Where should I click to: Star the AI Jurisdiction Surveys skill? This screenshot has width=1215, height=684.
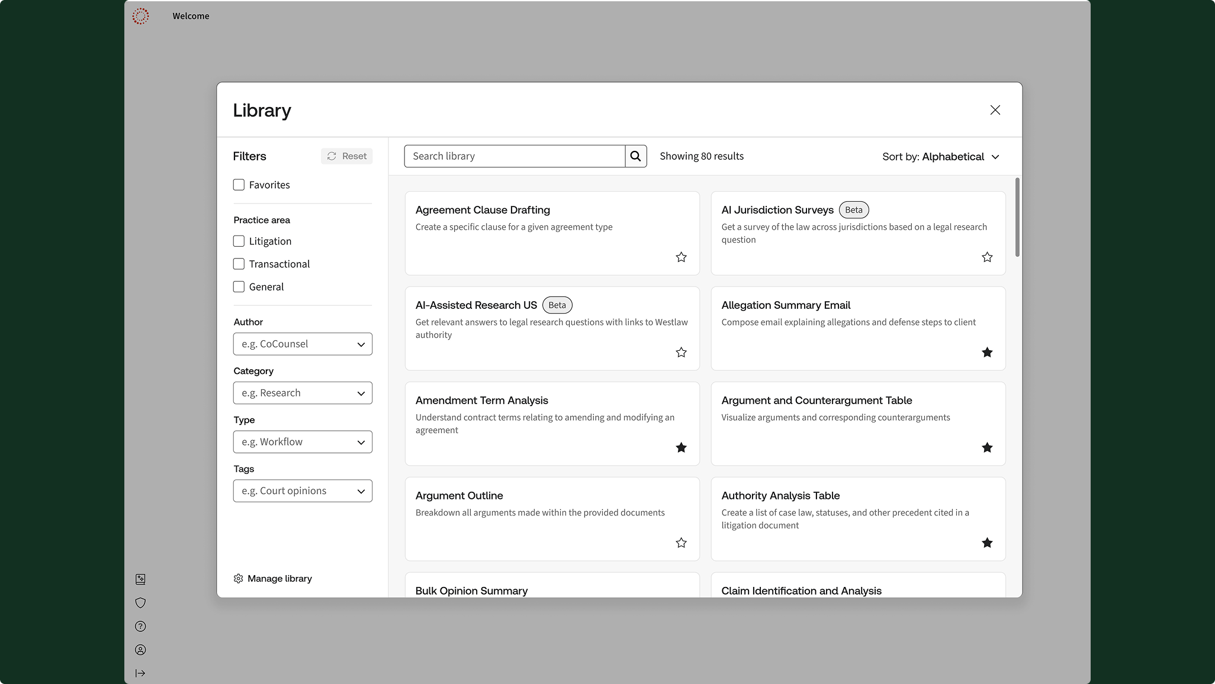pyautogui.click(x=987, y=257)
